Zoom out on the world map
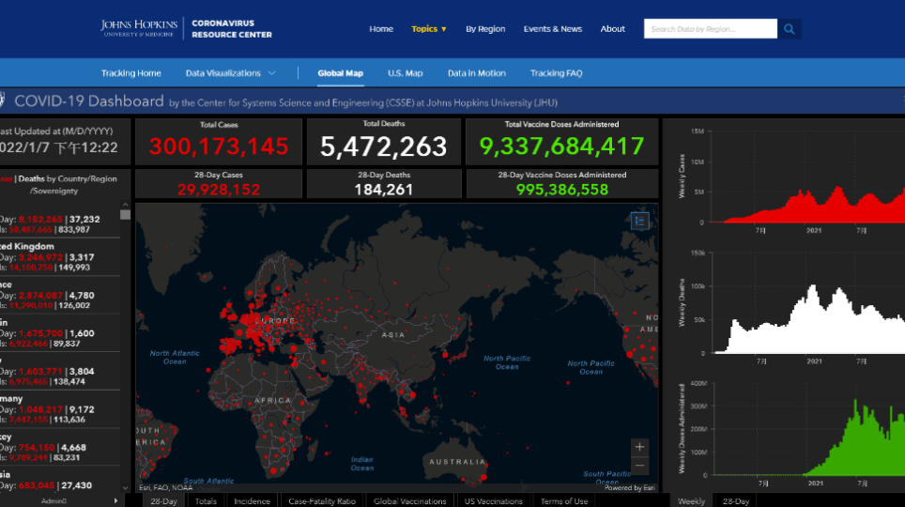The height and width of the screenshot is (507, 905). (x=640, y=466)
